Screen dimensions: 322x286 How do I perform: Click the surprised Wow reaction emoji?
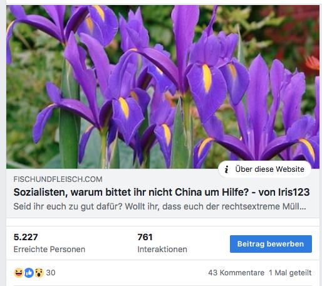[39, 273]
